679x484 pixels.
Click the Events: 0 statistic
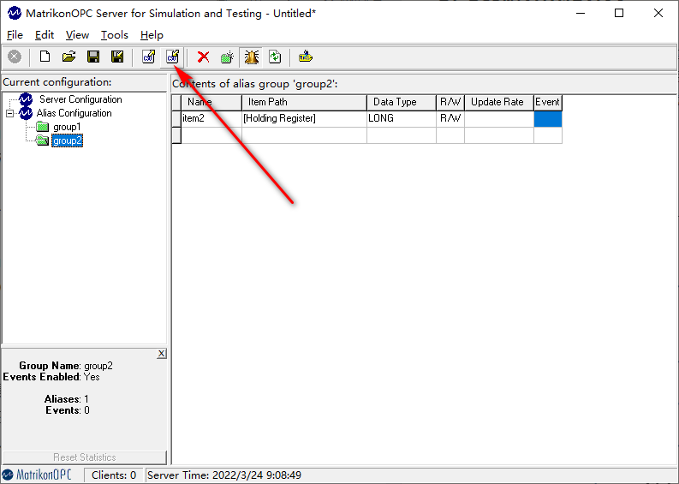click(68, 410)
